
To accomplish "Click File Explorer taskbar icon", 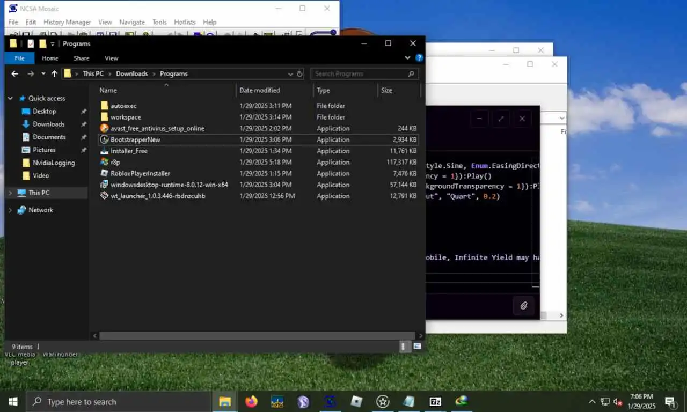I will pyautogui.click(x=225, y=401).
